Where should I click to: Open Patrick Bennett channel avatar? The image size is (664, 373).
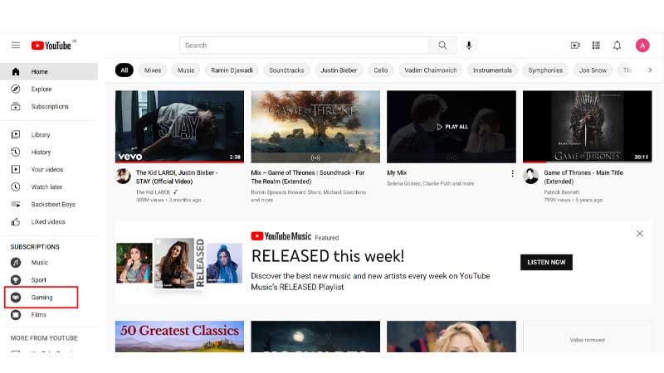coord(530,176)
